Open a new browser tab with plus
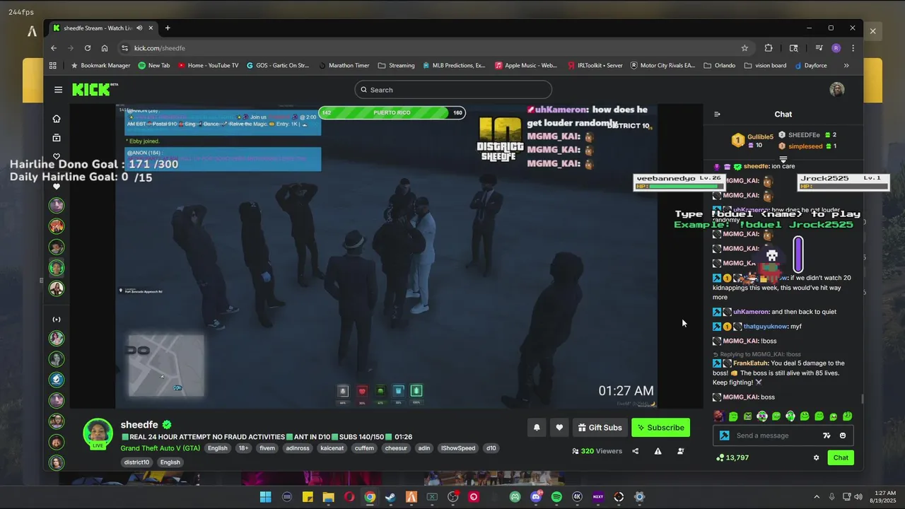The width and height of the screenshot is (905, 509). (x=168, y=28)
